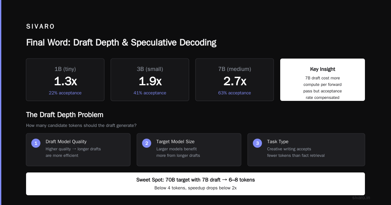
Task: Select the Draft Model Quality heading
Action: 66,142
